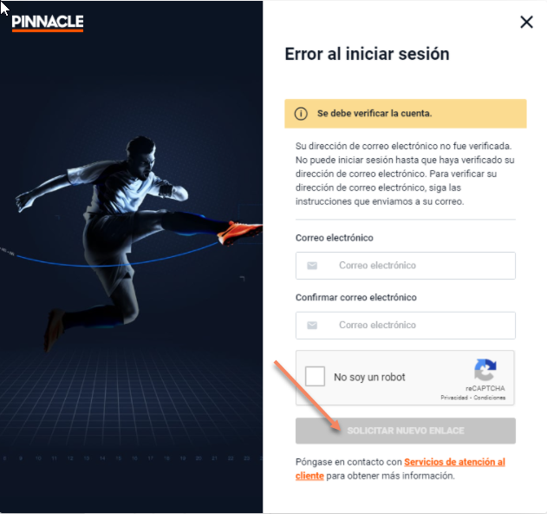Click the "Confirmar correo electrónico" field label
Screen dimensions: 547x514
tap(355, 297)
